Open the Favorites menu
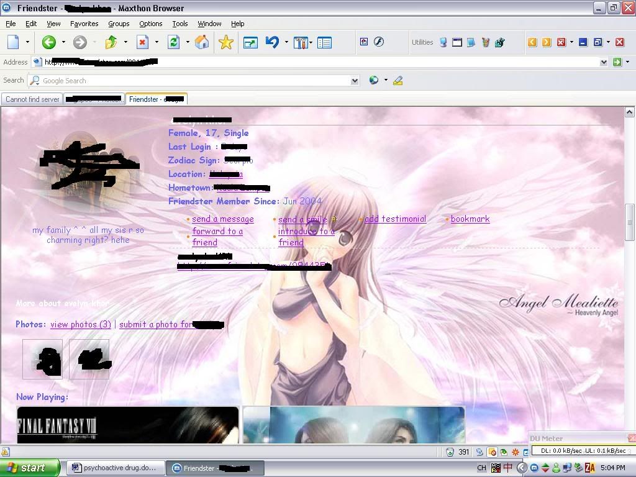Image resolution: width=636 pixels, height=477 pixels. click(84, 24)
